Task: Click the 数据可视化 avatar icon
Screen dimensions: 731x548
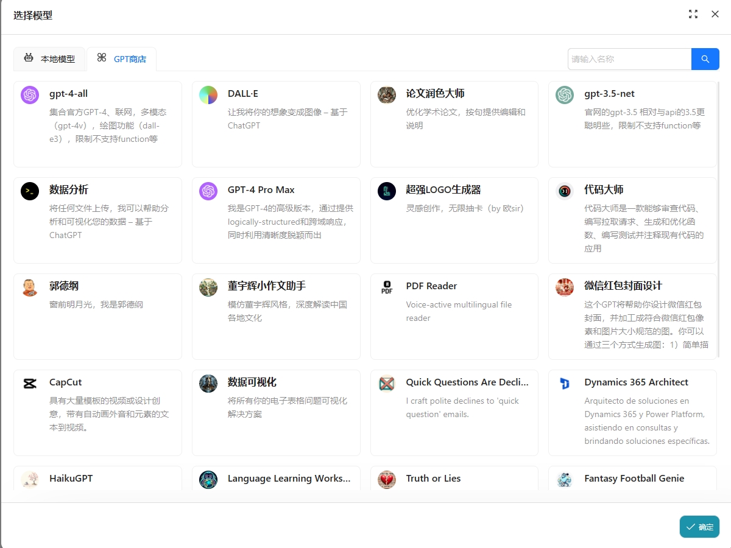Action: coord(208,384)
